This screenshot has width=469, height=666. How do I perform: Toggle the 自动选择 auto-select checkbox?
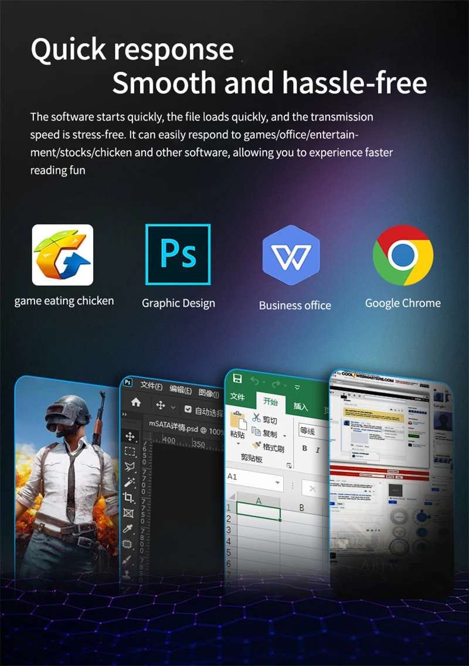click(188, 409)
